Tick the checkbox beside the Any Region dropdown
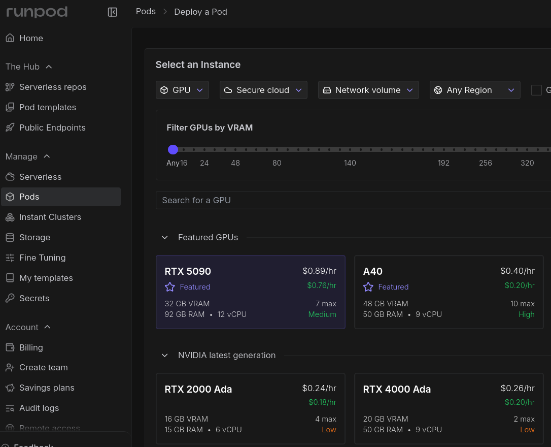This screenshot has width=551, height=447. click(x=536, y=90)
